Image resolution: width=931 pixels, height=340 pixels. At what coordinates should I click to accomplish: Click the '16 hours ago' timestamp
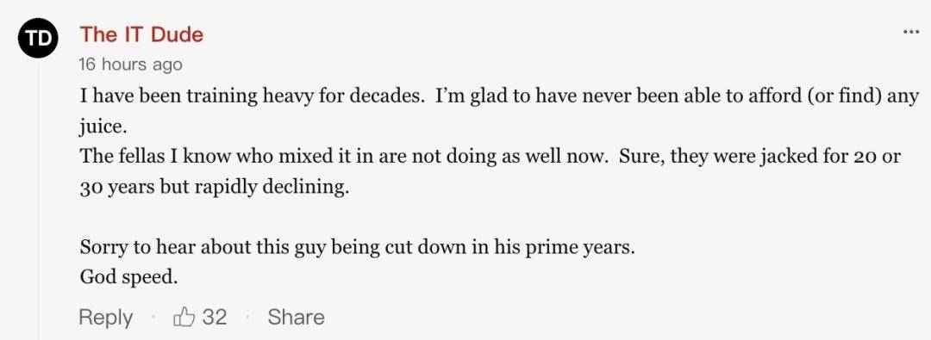click(130, 64)
